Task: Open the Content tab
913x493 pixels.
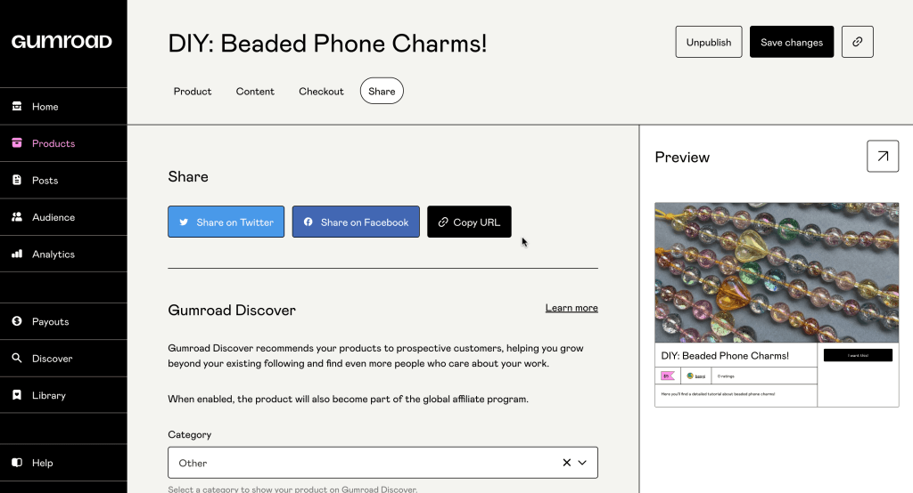Action: coord(255,92)
